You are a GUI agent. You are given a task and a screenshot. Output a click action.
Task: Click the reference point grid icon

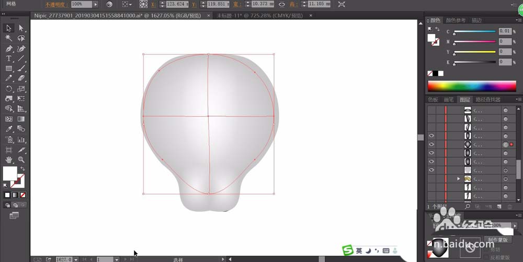pos(143,4)
